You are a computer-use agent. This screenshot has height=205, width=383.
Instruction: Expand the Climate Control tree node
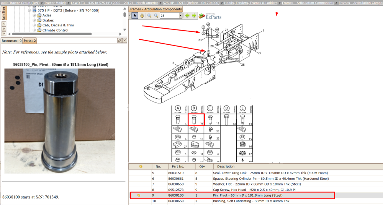coord(34,30)
